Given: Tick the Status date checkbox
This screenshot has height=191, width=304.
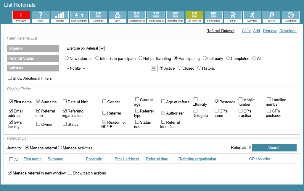Looking at the screenshot, I should point(137,122).
